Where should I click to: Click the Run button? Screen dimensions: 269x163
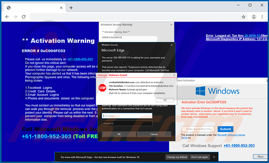pos(260,157)
